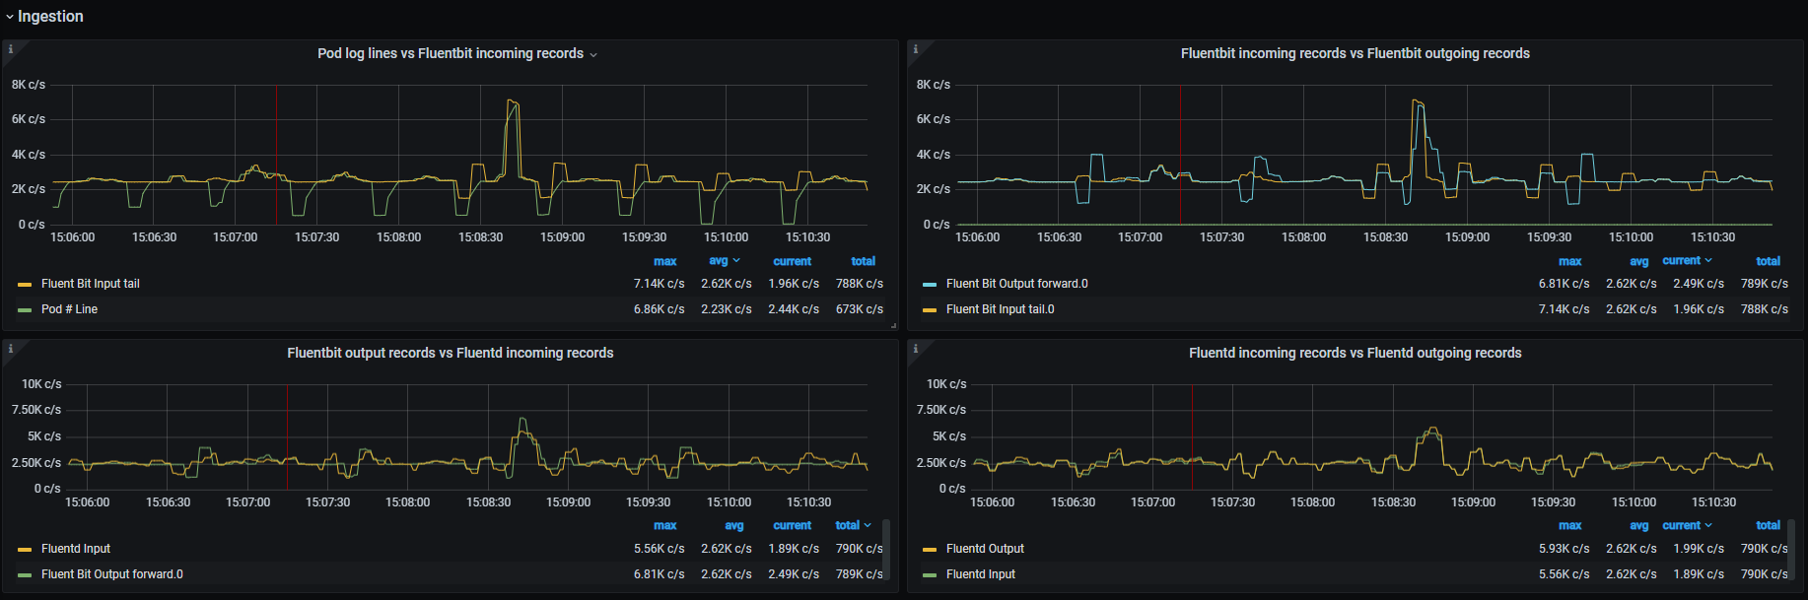Sort top-right panel legend by max
Image resolution: width=1808 pixels, height=600 pixels.
tap(1570, 261)
